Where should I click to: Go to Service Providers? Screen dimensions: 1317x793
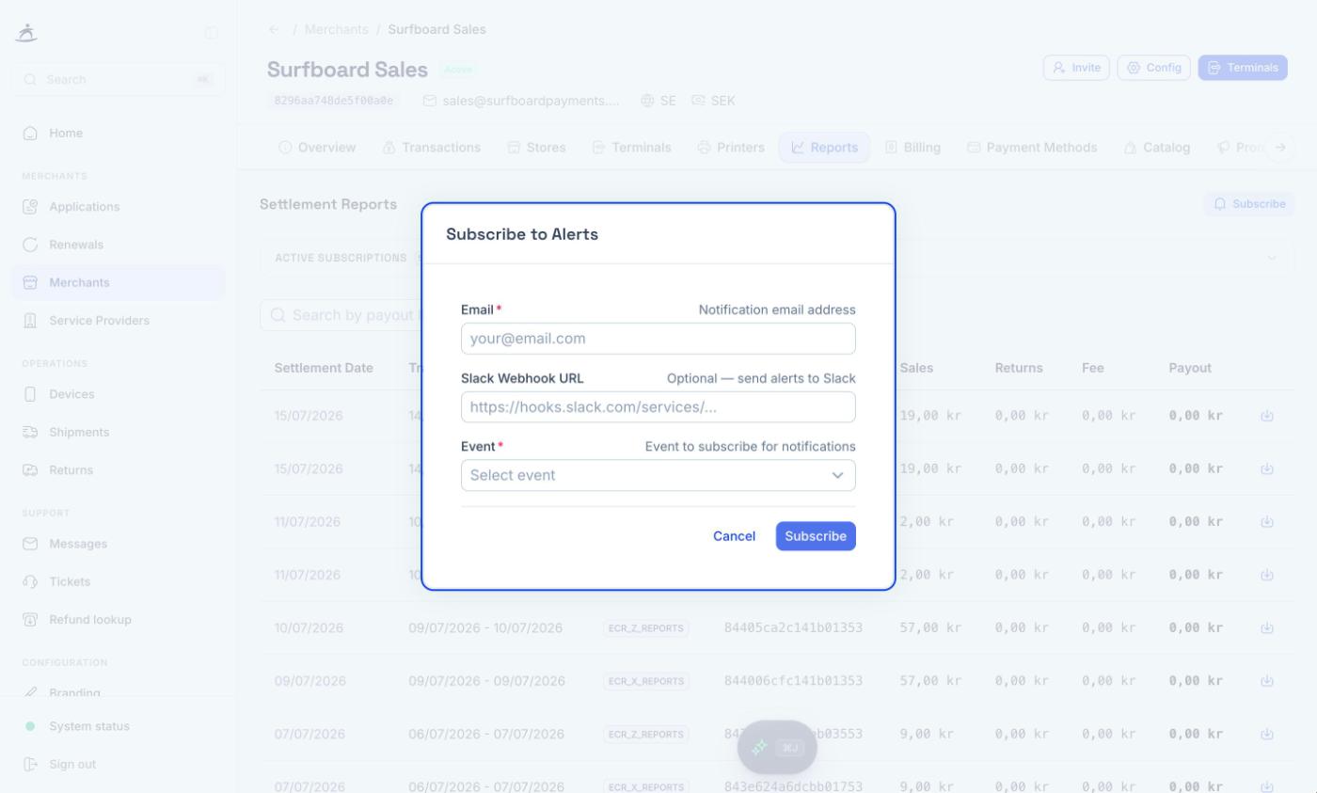pyautogui.click(x=119, y=321)
